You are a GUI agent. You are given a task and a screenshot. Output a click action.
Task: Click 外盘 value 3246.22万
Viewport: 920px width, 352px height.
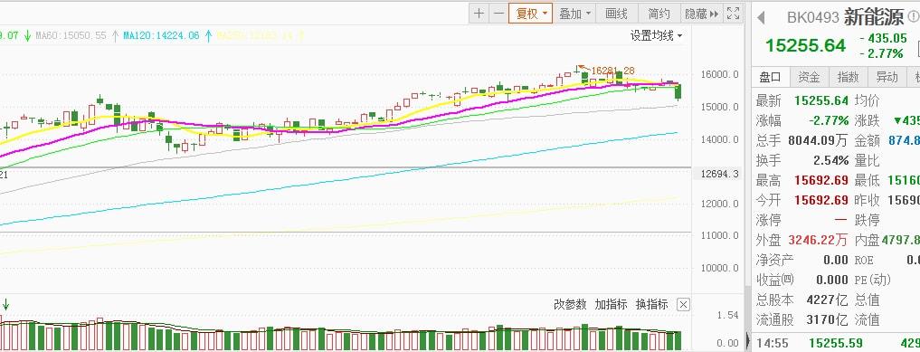coord(819,240)
